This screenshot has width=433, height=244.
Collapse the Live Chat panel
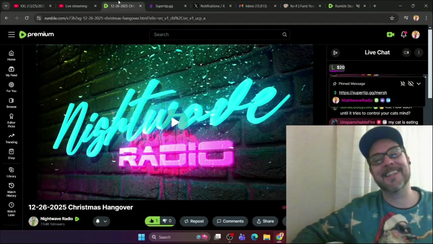click(335, 53)
